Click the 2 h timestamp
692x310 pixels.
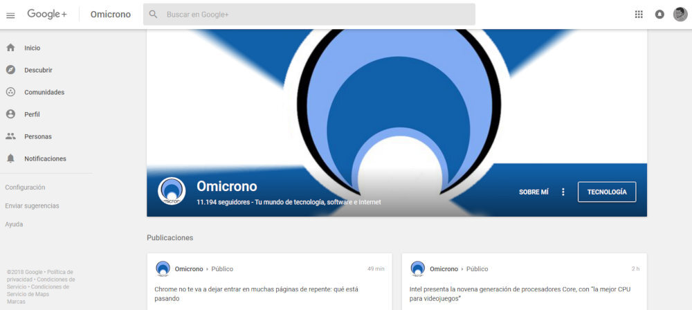point(635,268)
